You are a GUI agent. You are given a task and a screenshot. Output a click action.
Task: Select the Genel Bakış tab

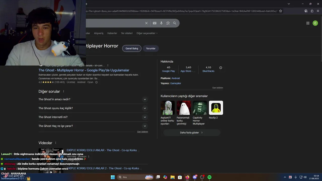coord(132,49)
